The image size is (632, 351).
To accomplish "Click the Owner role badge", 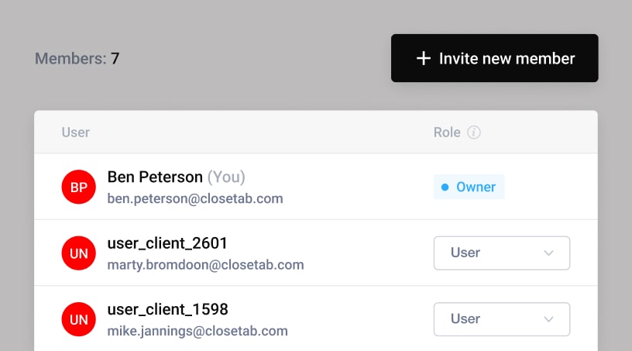I will coord(469,188).
